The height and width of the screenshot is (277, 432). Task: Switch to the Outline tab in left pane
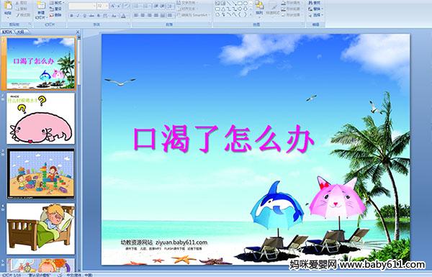coord(20,32)
